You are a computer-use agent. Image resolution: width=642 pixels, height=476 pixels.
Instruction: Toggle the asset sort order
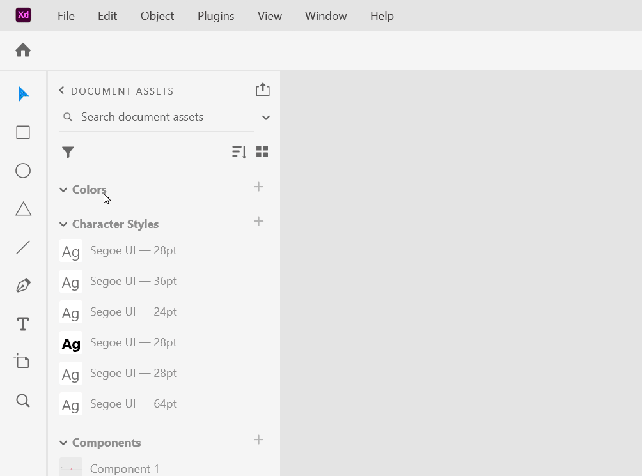(239, 151)
